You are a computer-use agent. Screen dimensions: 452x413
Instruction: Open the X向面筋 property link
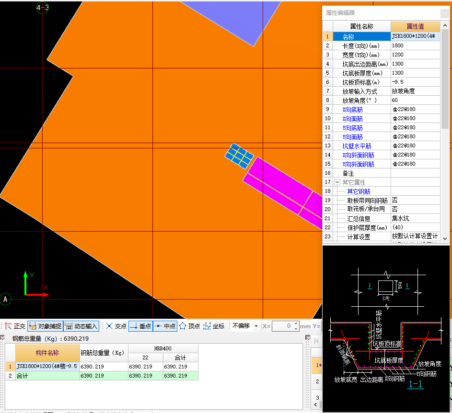tap(353, 119)
